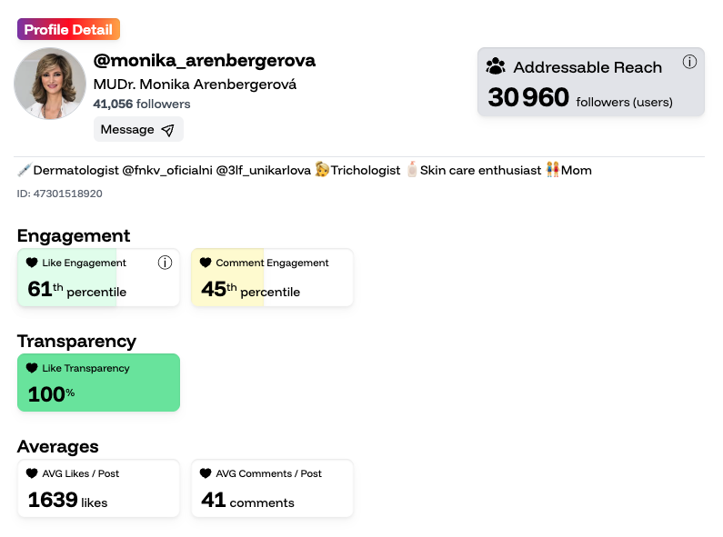The height and width of the screenshot is (537, 723).
Task: Click the paper plane icon in Message button
Action: 167,130
